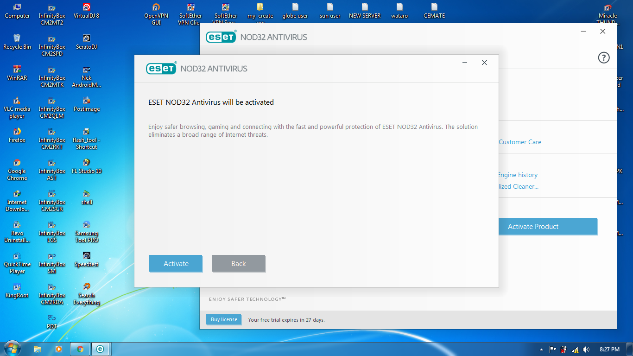The width and height of the screenshot is (633, 356).
Task: Open the wataro file on desktop
Action: [x=399, y=12]
